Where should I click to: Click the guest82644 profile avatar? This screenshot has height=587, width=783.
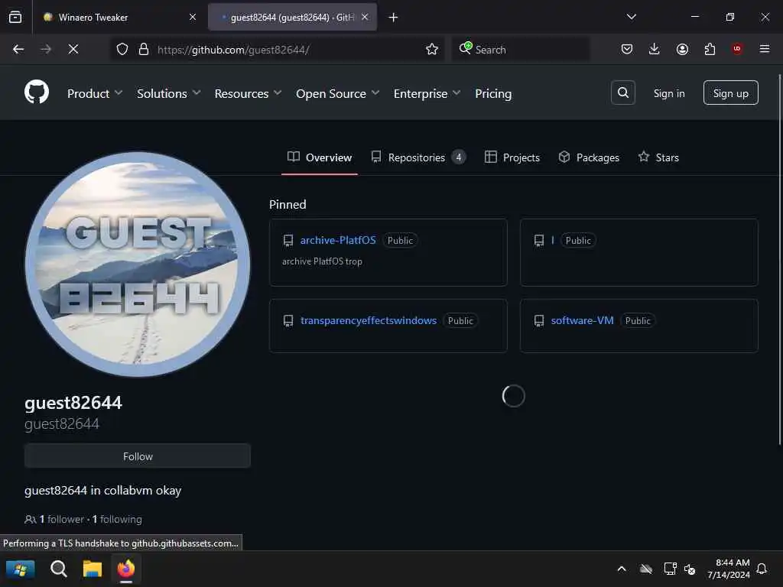[138, 264]
